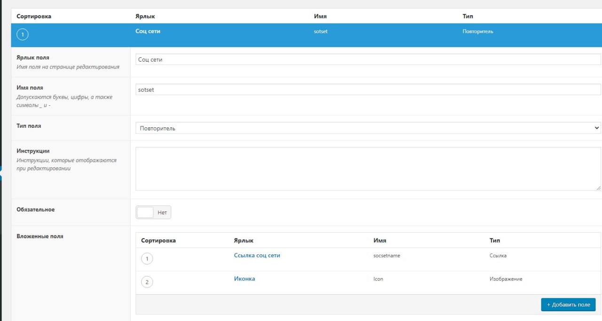The width and height of the screenshot is (602, 321).
Task: Click order circle 1 for Ссылка соц сети
Action: [x=147, y=259]
